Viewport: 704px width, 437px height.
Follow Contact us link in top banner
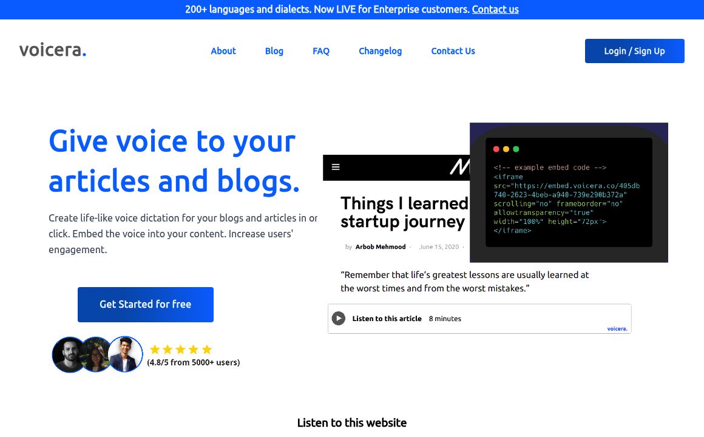click(495, 9)
